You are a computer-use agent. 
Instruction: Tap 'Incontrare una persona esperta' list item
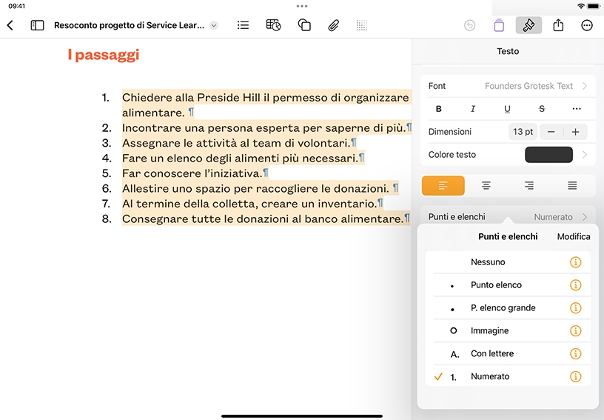point(264,128)
